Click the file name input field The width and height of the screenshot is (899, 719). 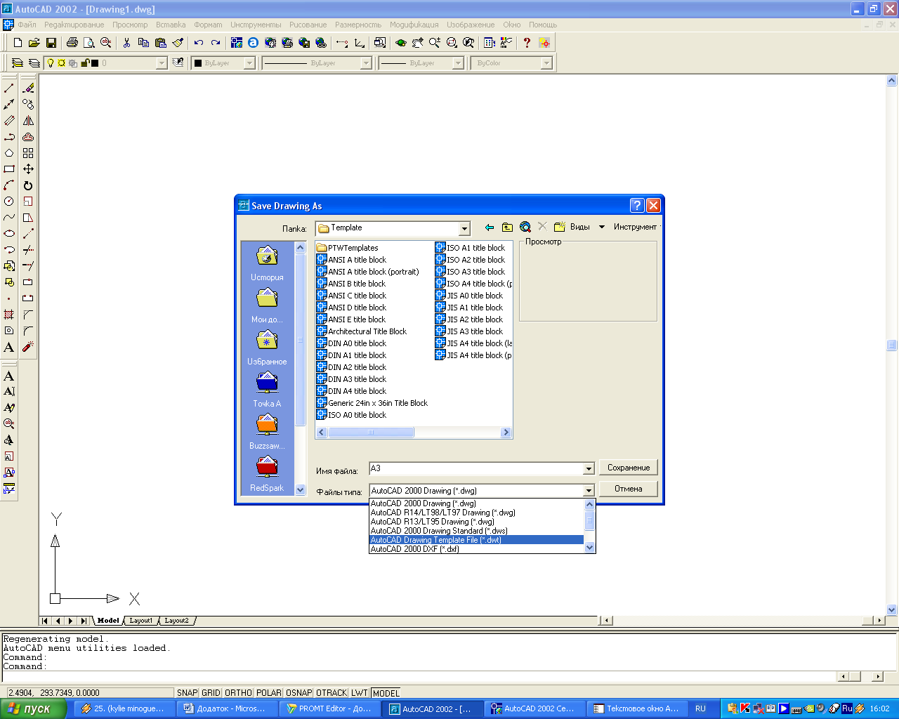476,469
